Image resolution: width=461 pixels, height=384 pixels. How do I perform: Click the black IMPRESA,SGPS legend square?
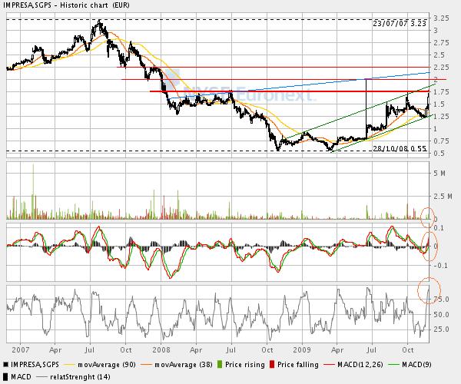click(6, 365)
